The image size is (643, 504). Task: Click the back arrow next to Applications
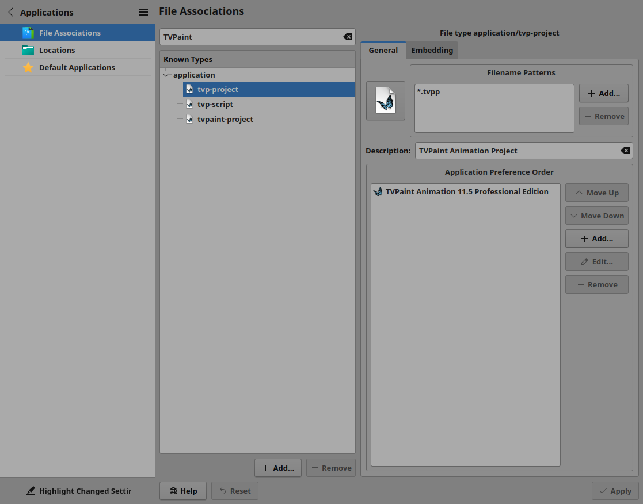[11, 12]
